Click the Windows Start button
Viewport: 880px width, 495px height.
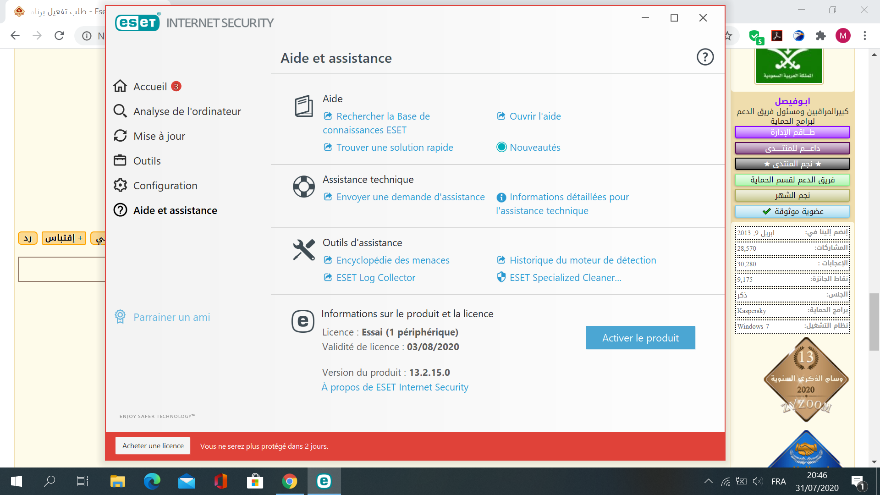pos(16,481)
